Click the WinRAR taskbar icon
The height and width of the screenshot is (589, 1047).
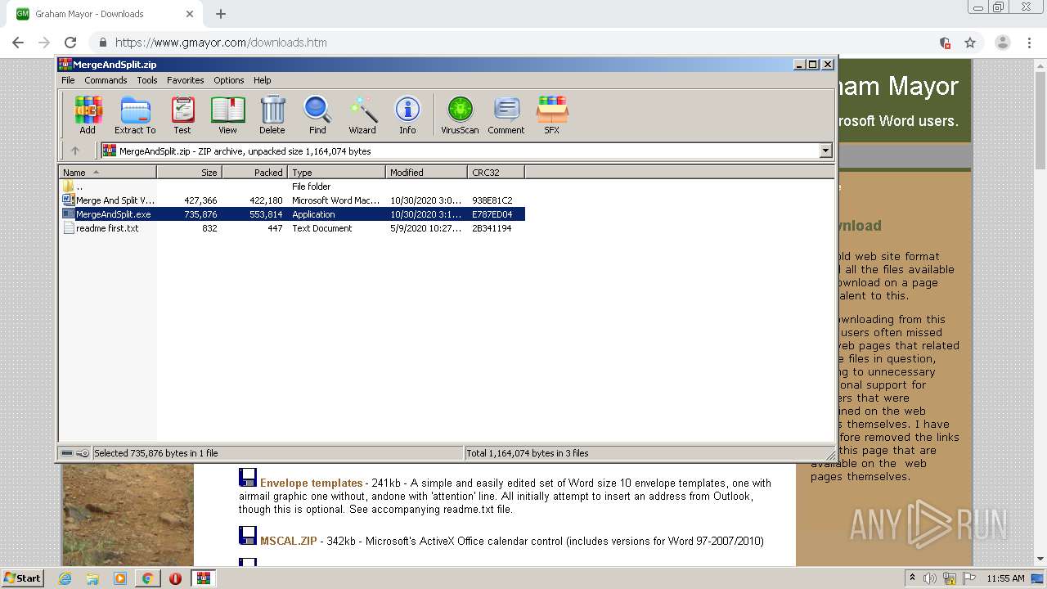[204, 578]
